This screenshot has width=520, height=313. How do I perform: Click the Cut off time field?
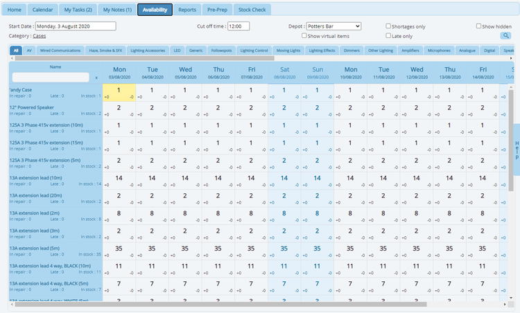coord(239,26)
